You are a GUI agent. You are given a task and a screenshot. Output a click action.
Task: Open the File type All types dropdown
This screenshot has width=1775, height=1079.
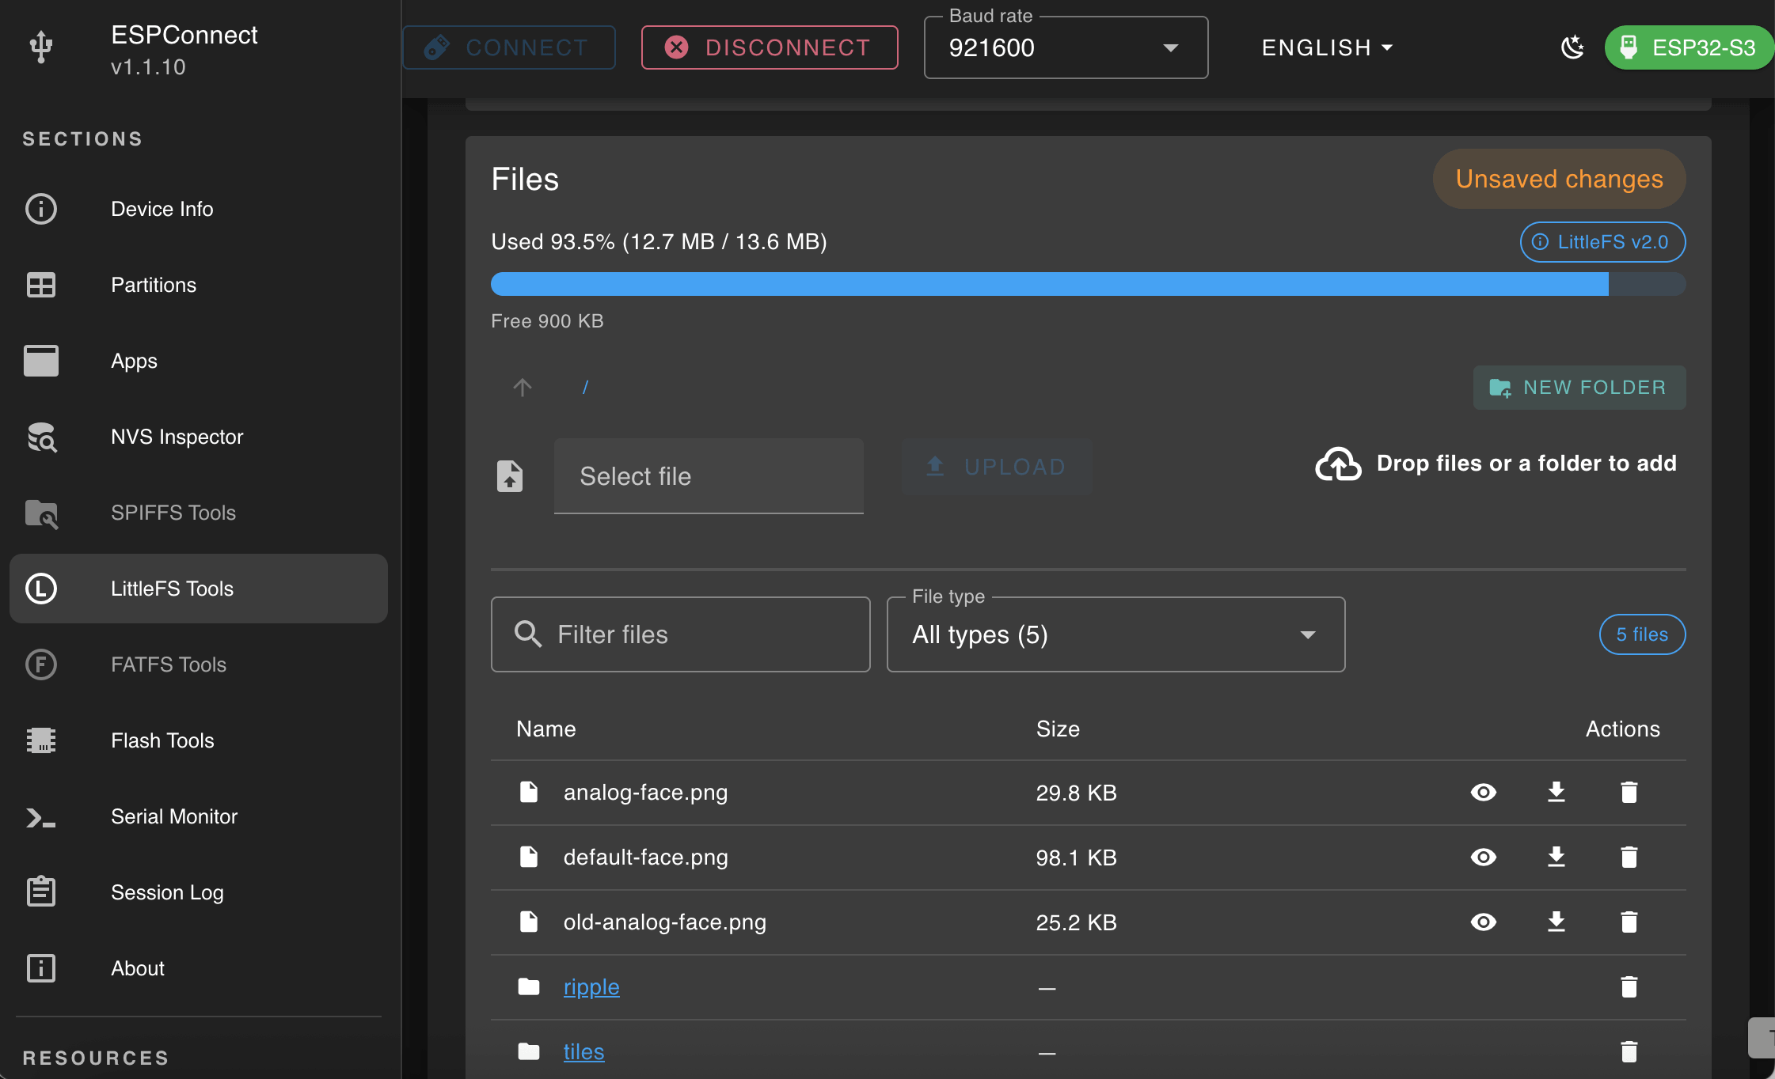tap(1115, 634)
